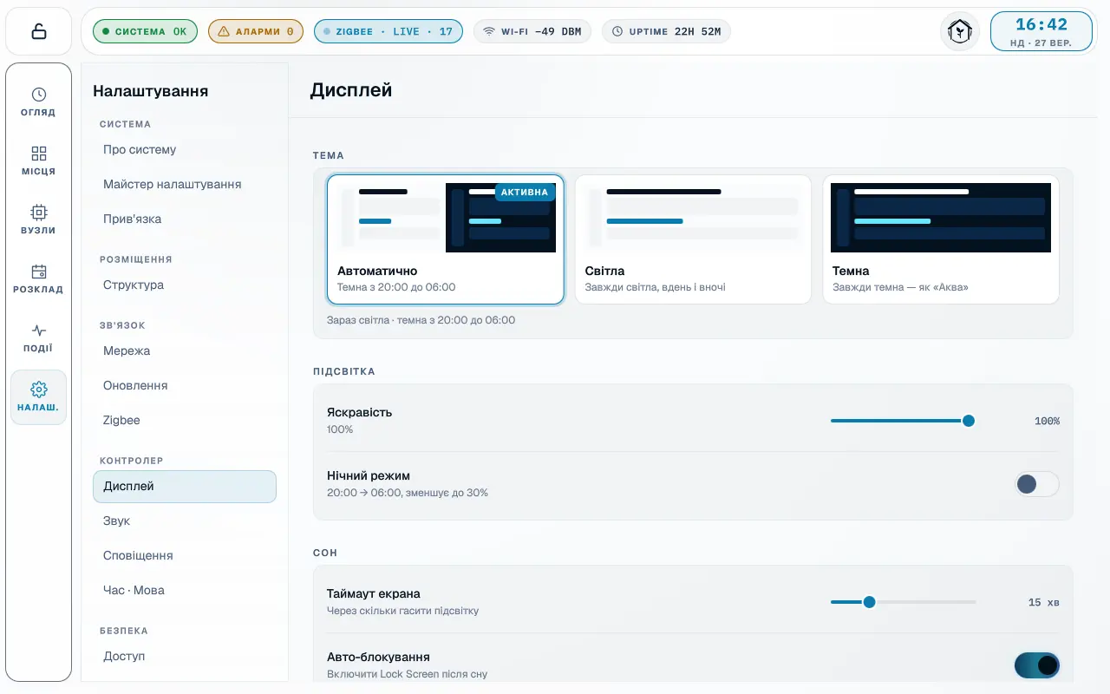Click the Wi-Fi signal status badge

532,31
